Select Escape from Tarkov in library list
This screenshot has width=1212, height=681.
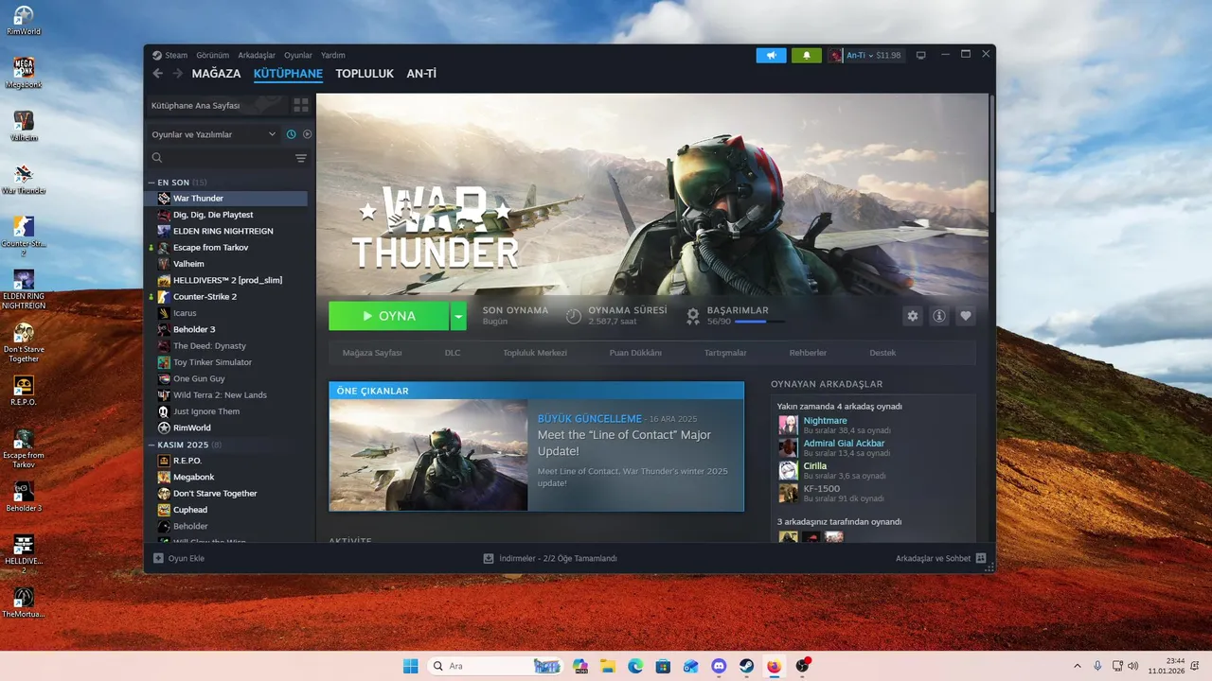tap(226, 248)
